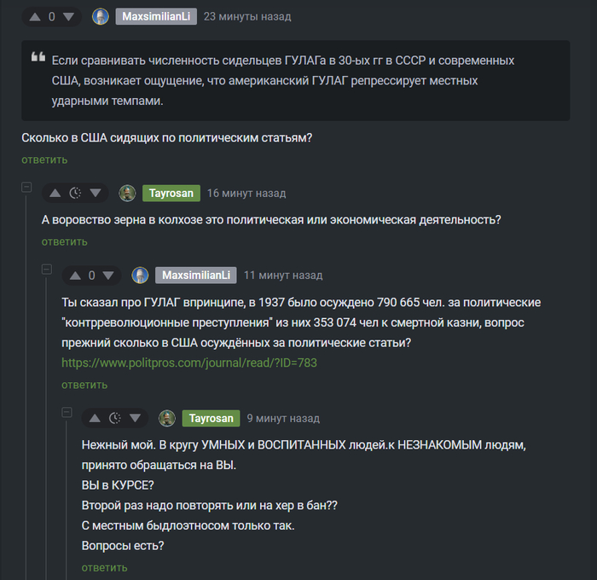The height and width of the screenshot is (580, 597).
Task: Reply to the grain theft comment
Action: [64, 242]
